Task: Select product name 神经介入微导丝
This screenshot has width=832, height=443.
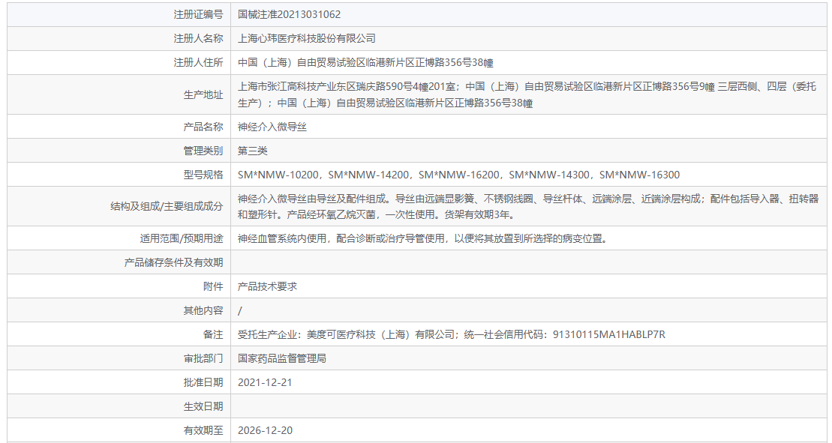Action: (x=272, y=127)
